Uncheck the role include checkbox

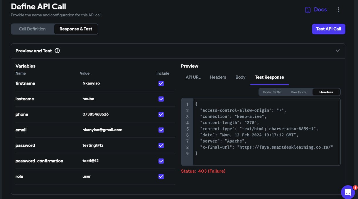(x=161, y=176)
